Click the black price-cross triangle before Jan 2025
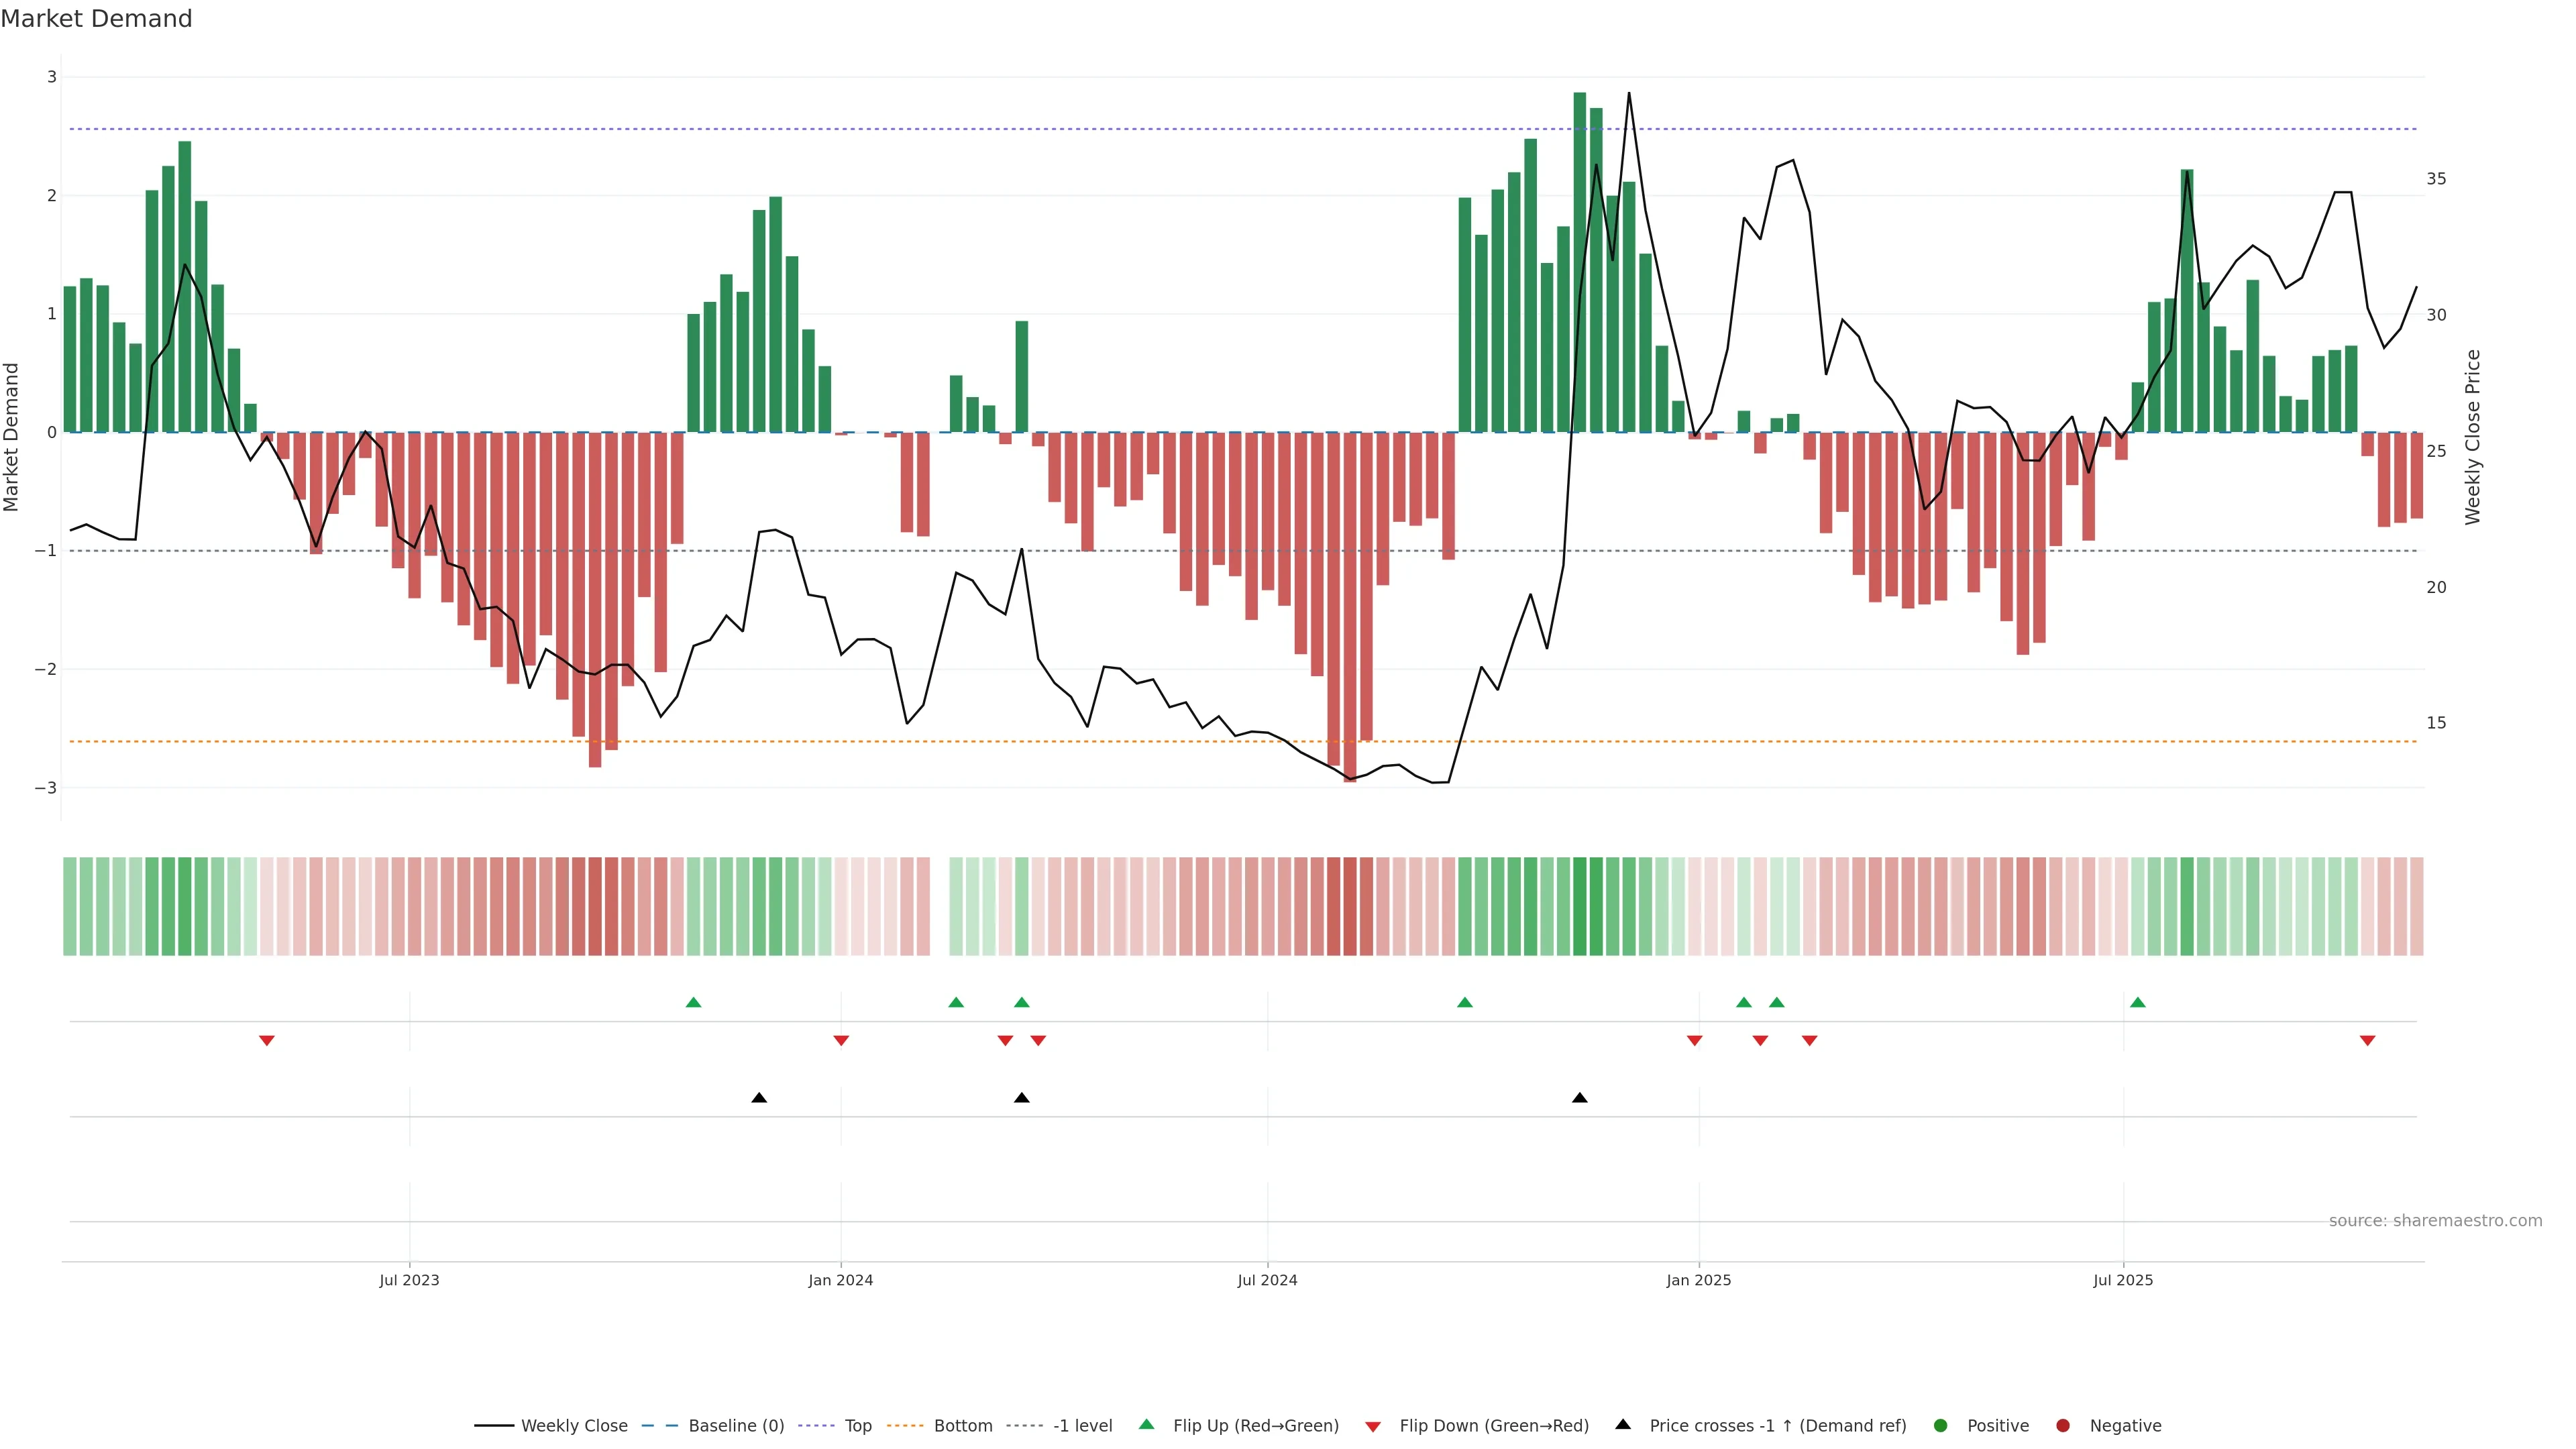Viewport: 2576px width, 1449px height. (x=1580, y=1098)
